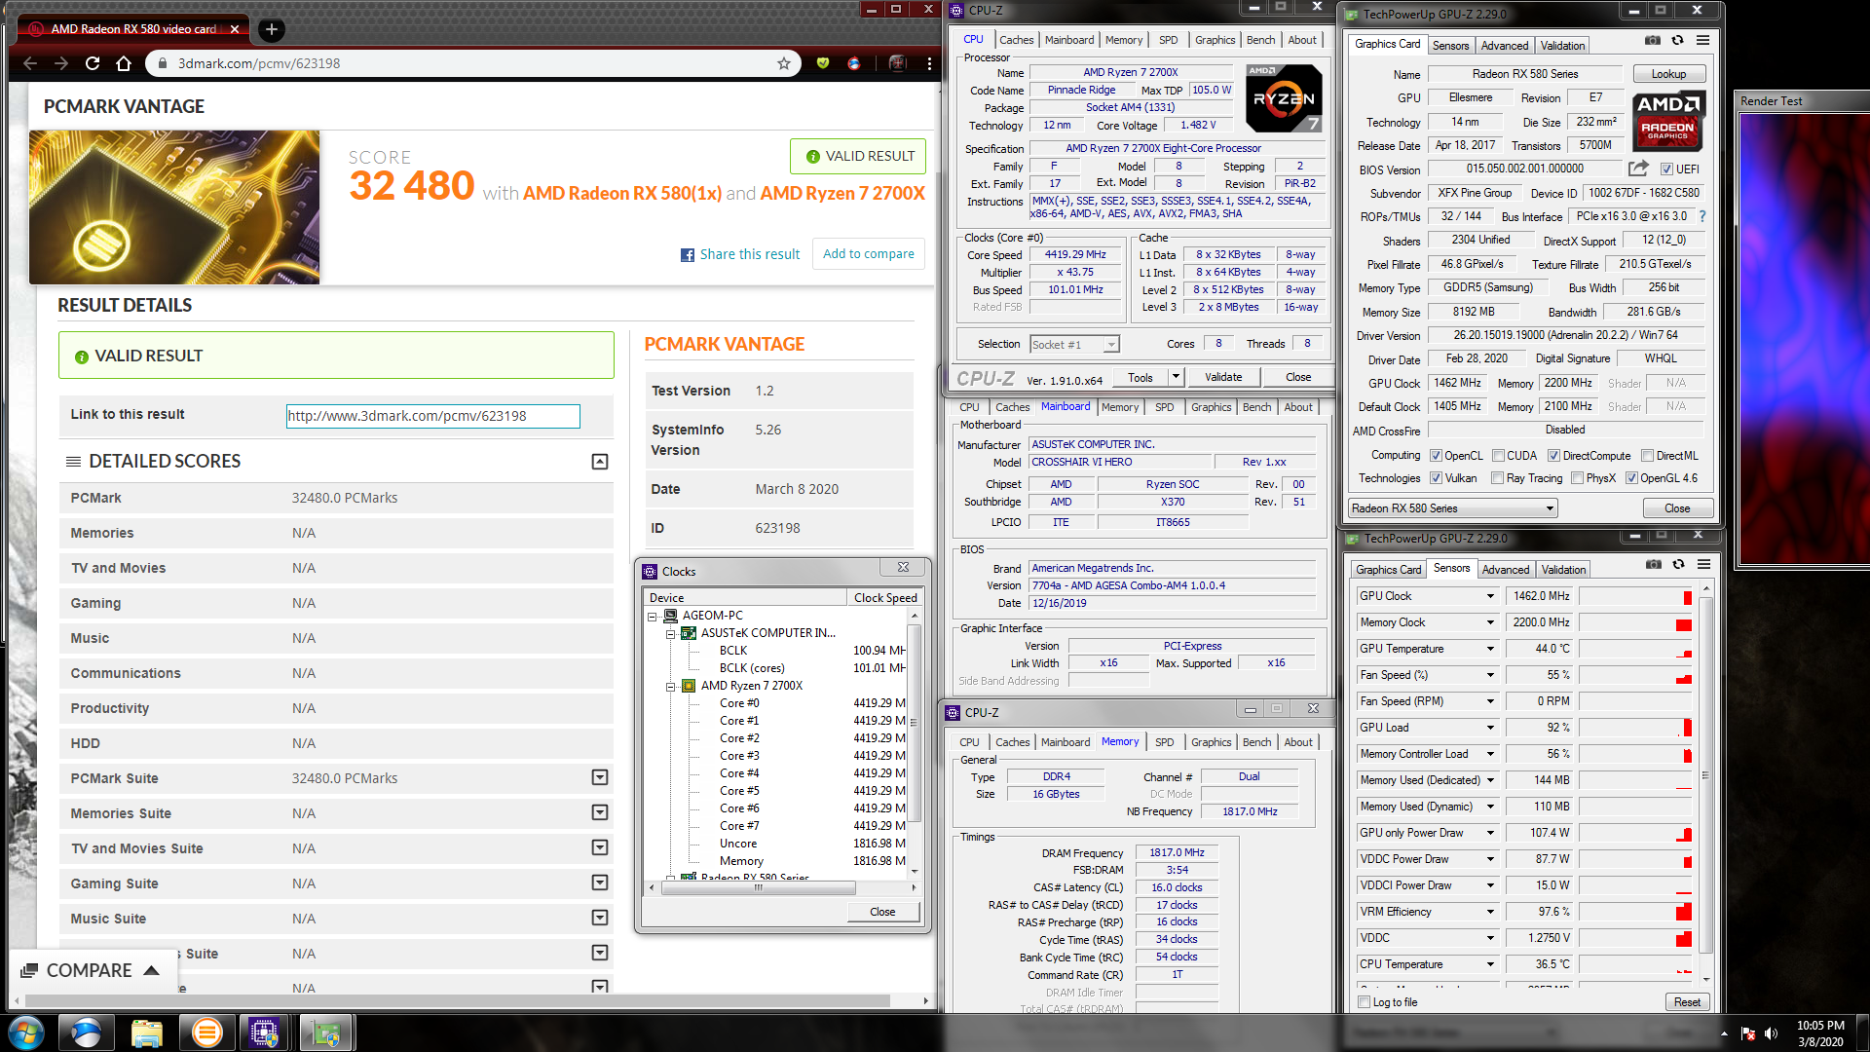Click the browser address bar
Screen dimensions: 1870x1052
click(x=474, y=63)
